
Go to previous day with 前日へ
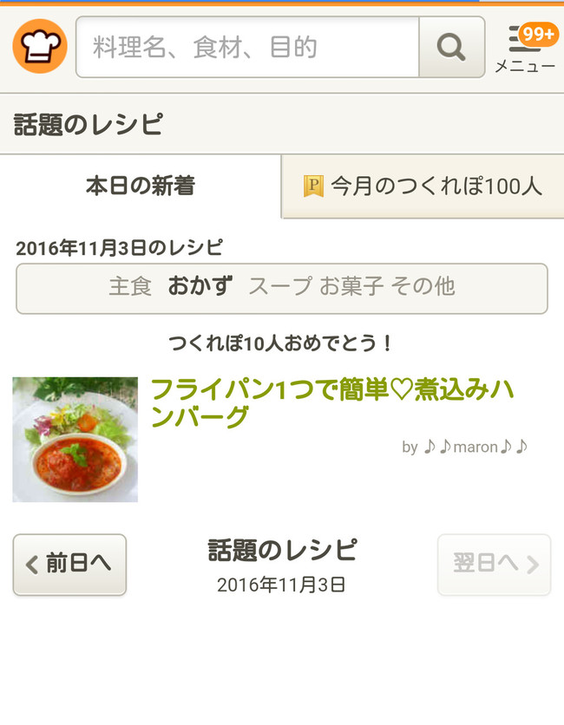coord(69,565)
